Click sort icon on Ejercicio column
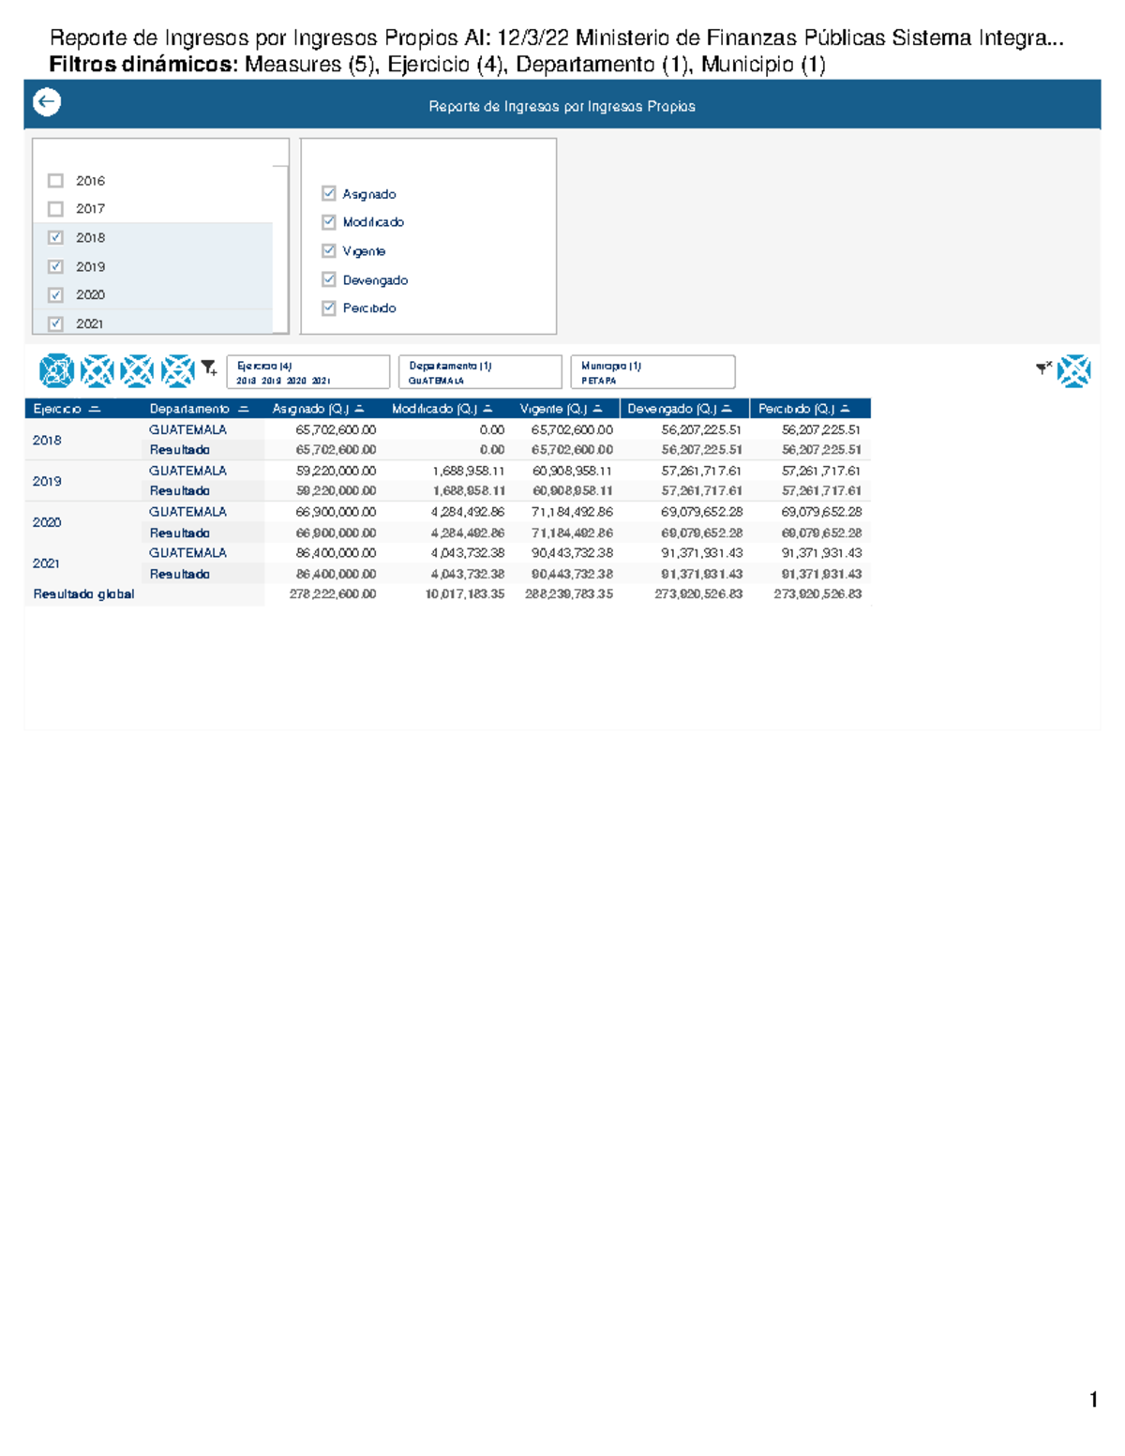The height and width of the screenshot is (1456, 1125). coord(95,409)
